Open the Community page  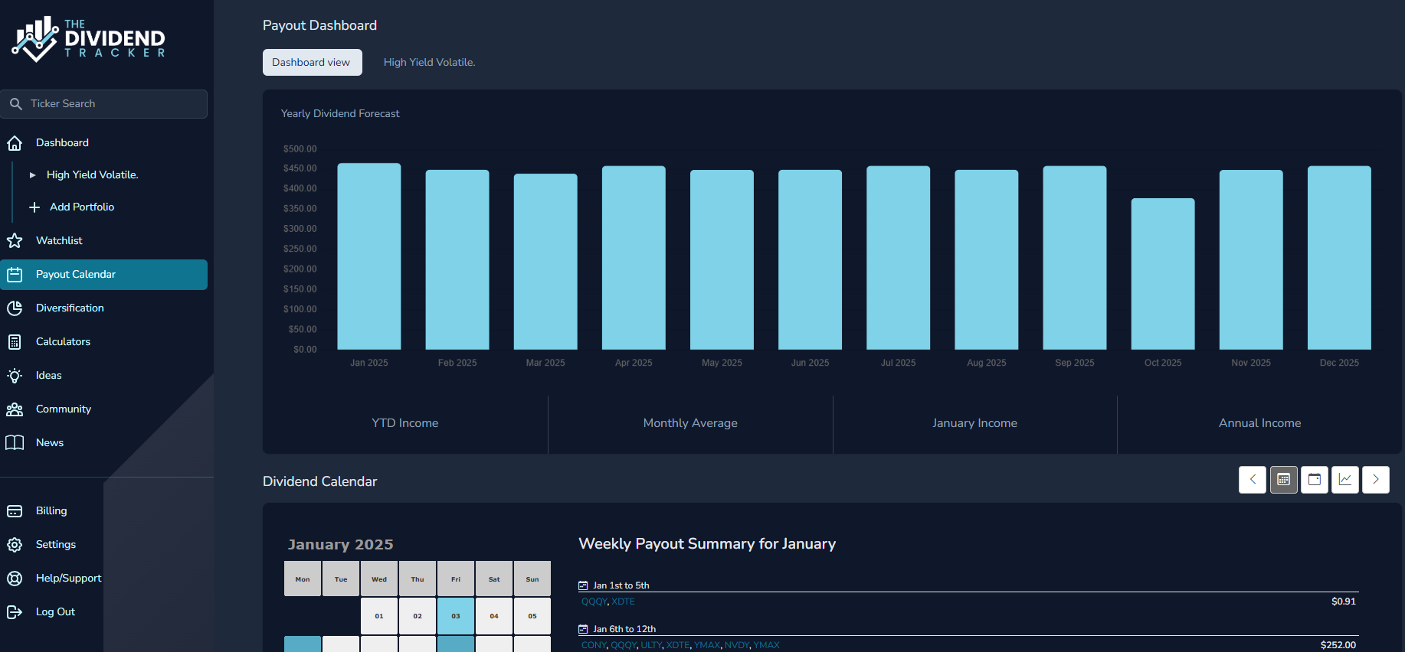pyautogui.click(x=64, y=409)
